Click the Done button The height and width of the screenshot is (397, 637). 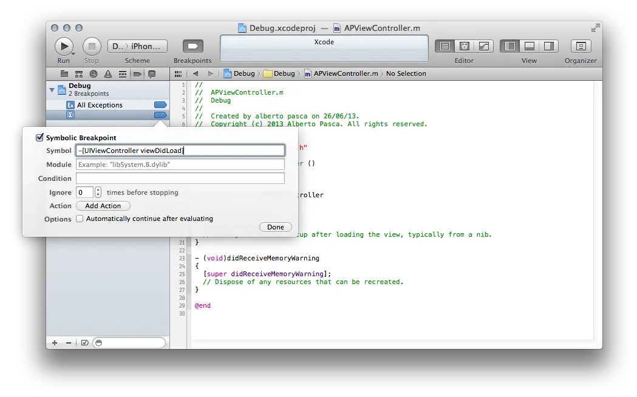pos(276,227)
